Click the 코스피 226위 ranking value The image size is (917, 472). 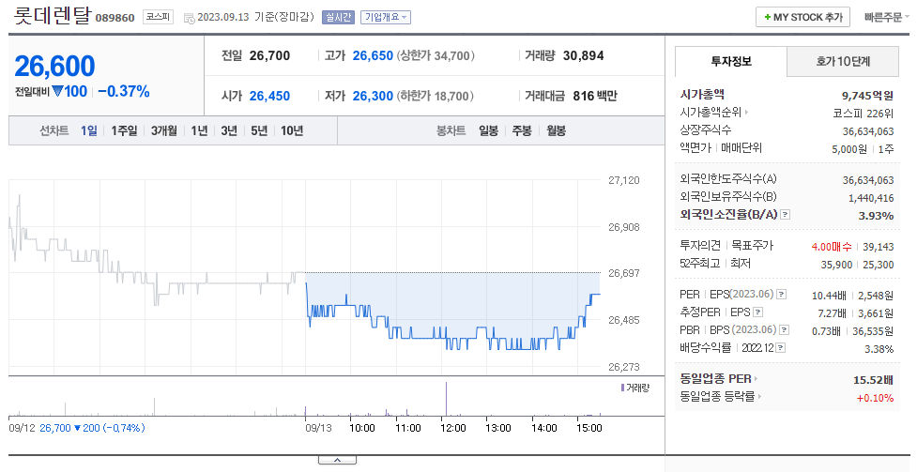point(864,114)
